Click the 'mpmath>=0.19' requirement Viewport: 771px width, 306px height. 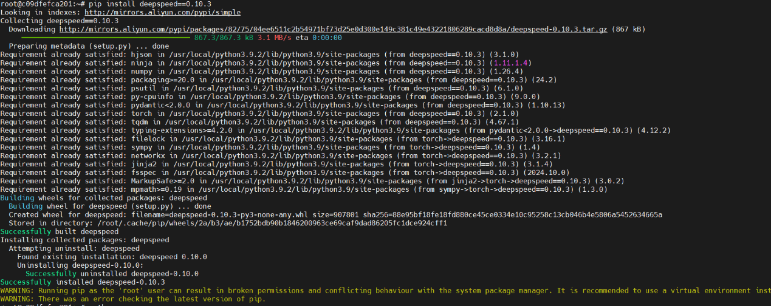pos(156,191)
